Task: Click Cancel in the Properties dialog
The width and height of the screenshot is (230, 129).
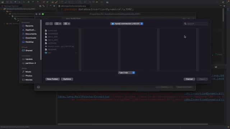Action: (164, 87)
